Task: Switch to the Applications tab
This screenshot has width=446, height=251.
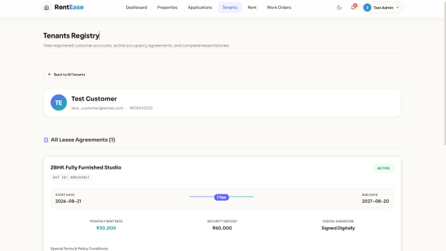Action: click(x=200, y=8)
